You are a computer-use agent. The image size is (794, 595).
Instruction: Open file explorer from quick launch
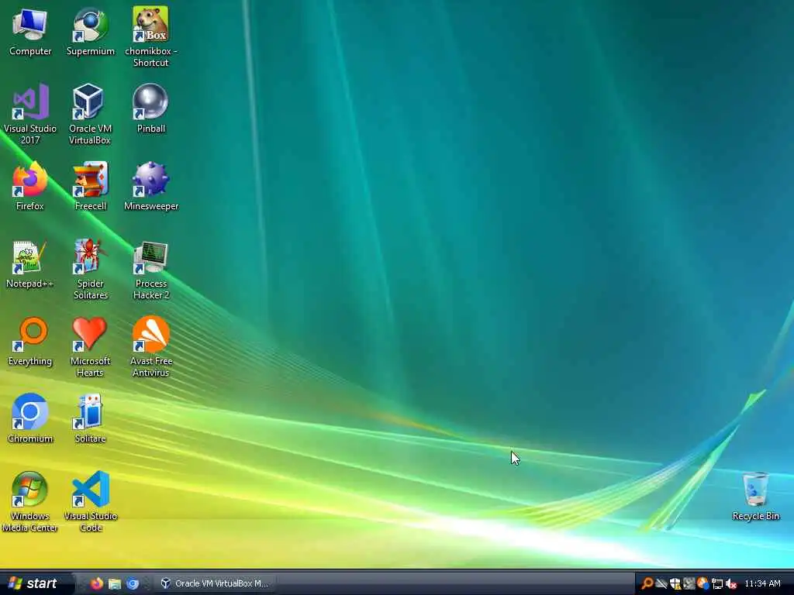tap(115, 583)
